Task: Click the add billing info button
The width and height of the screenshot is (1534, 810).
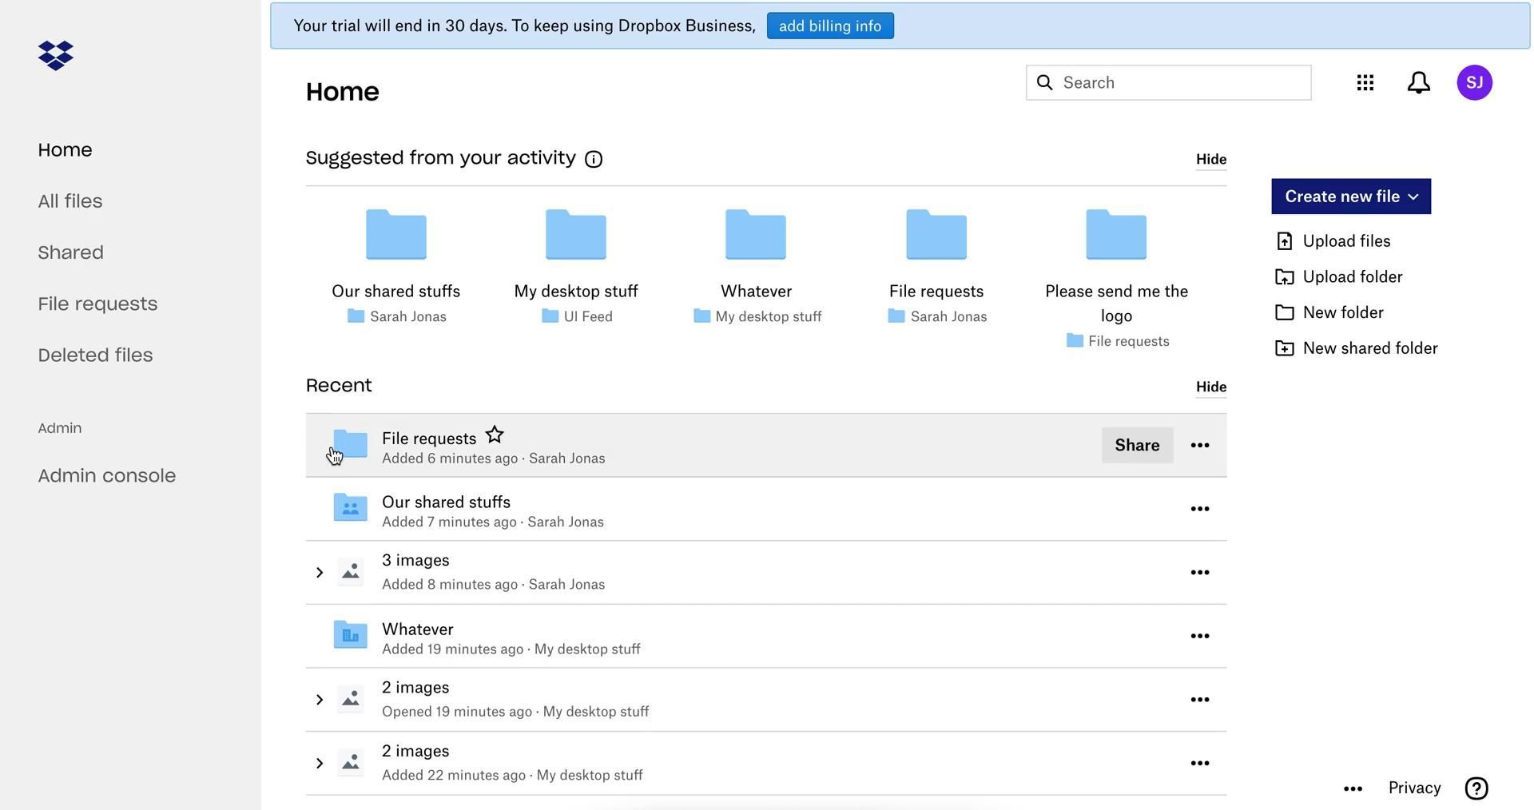Action: click(829, 26)
